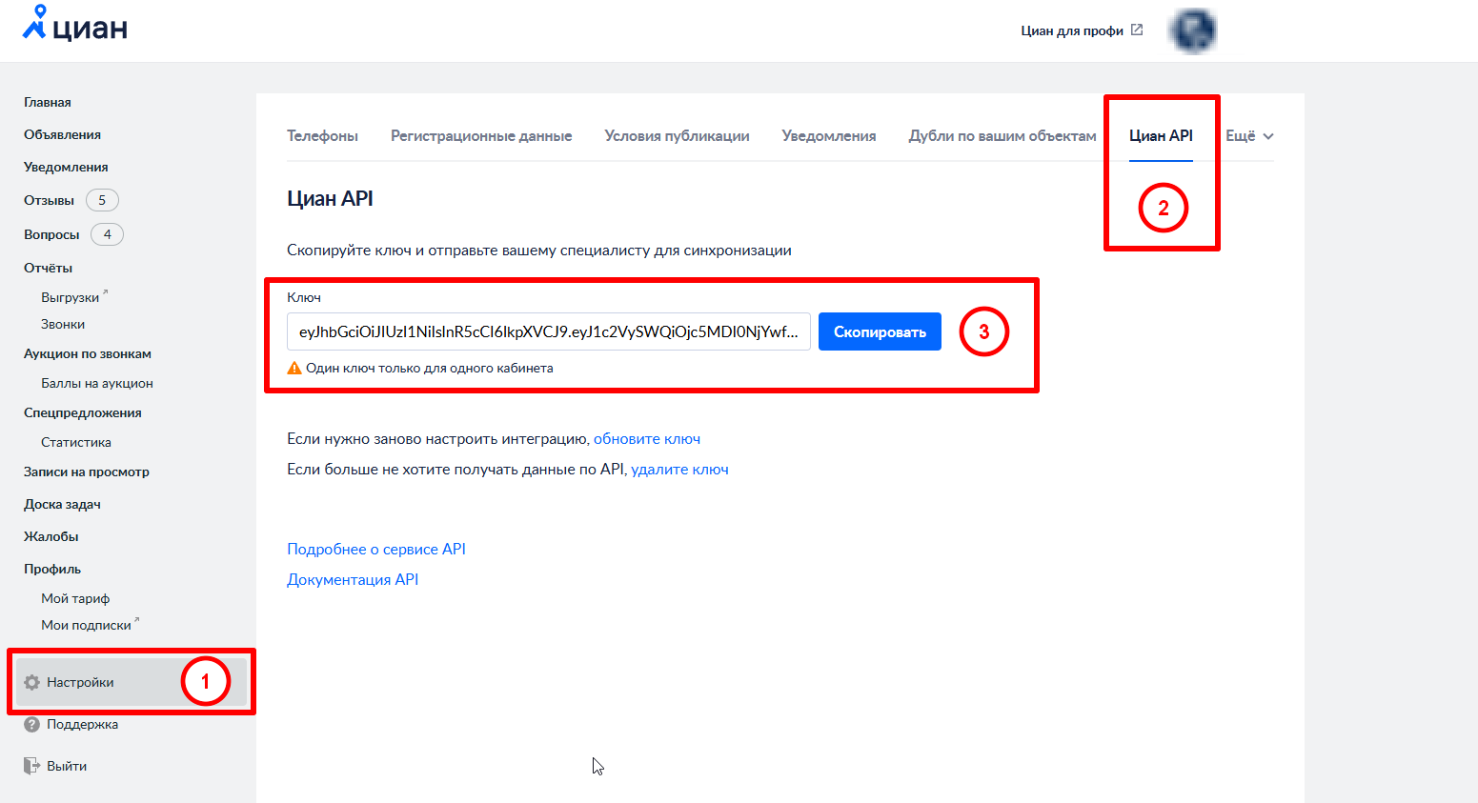This screenshot has height=803, width=1478.
Task: Open the blurred profile avatar
Action: [x=1193, y=30]
